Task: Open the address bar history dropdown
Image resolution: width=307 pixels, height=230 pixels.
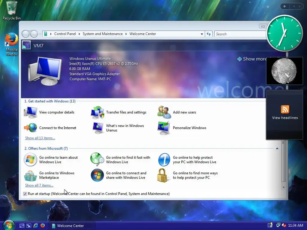Action: tap(202, 34)
